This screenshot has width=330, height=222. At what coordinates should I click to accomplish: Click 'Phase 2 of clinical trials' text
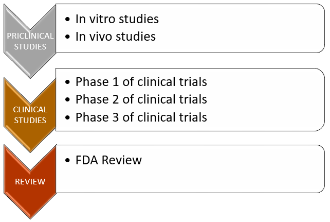tap(141, 99)
